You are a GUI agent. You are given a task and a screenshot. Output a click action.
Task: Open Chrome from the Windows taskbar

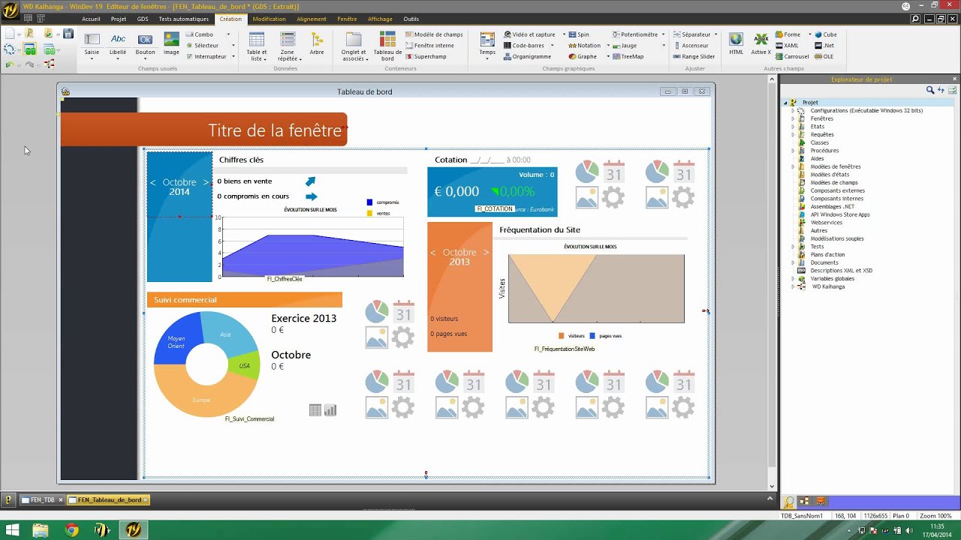pyautogui.click(x=71, y=530)
